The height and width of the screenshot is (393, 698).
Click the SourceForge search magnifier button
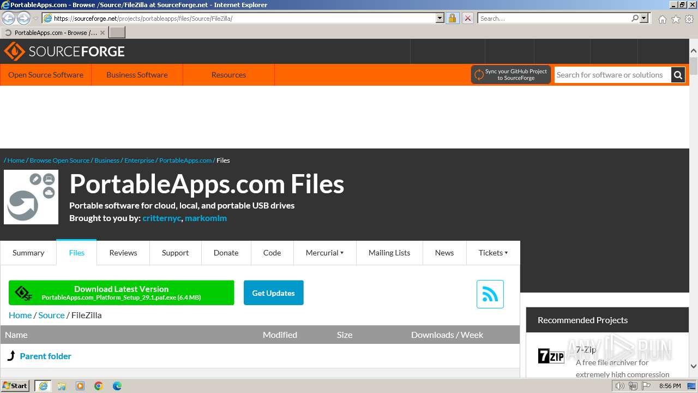pos(678,75)
